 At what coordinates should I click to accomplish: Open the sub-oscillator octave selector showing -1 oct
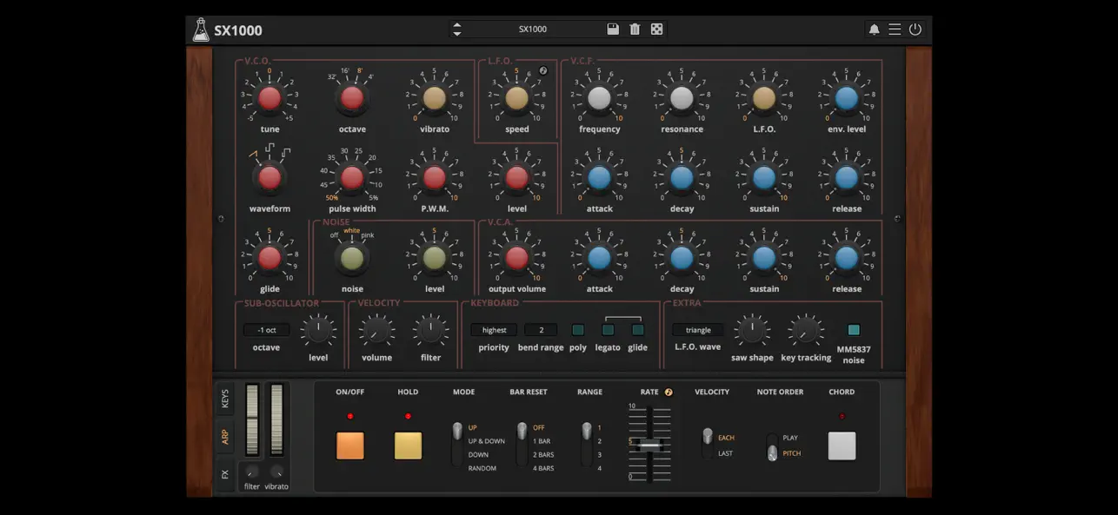click(x=265, y=329)
